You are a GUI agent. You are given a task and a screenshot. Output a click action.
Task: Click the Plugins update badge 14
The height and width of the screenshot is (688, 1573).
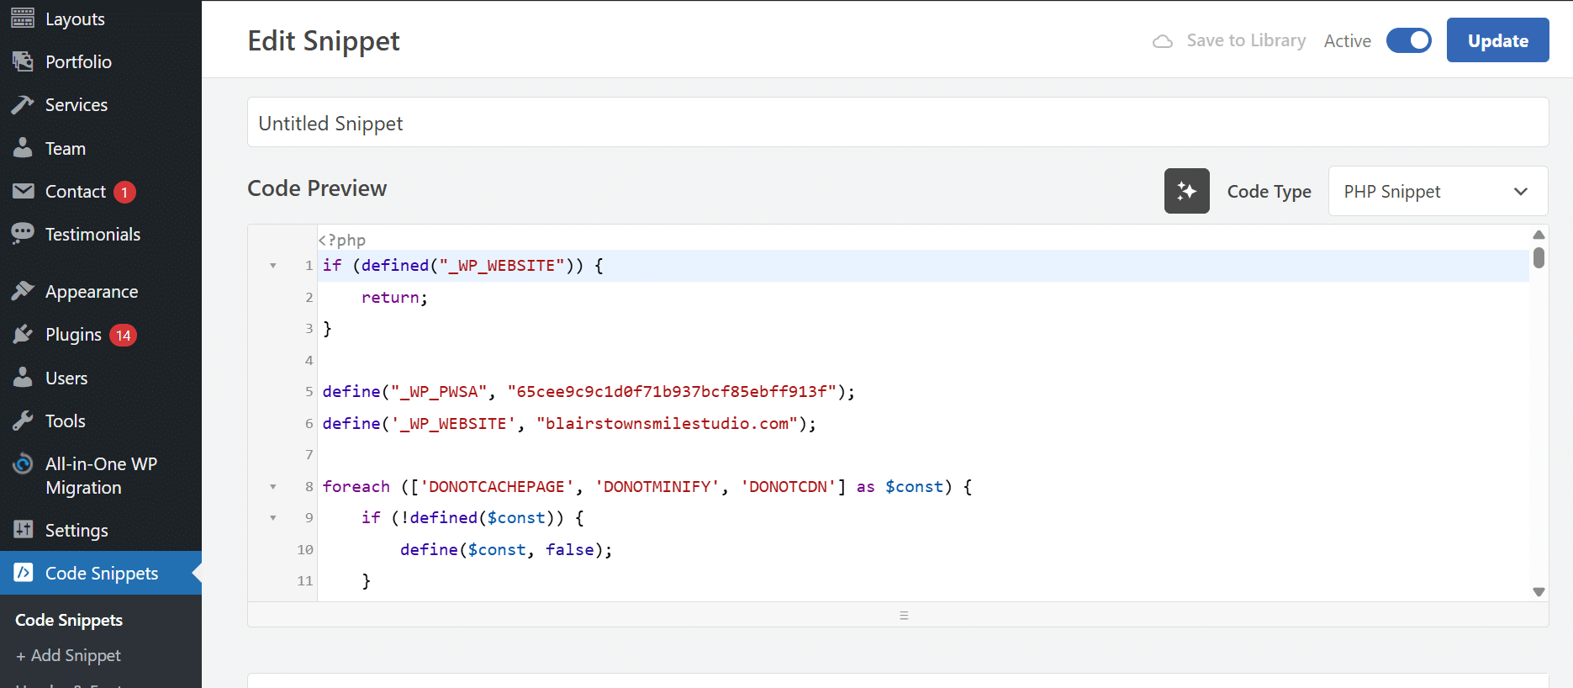click(123, 336)
